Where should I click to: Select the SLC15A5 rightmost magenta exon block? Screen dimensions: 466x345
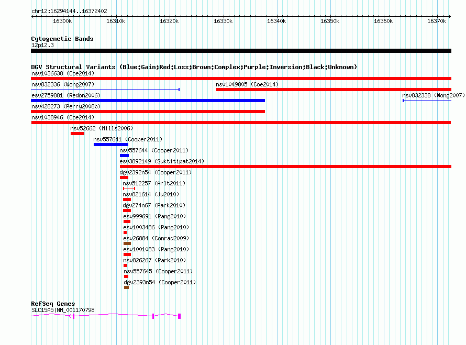[x=179, y=316]
